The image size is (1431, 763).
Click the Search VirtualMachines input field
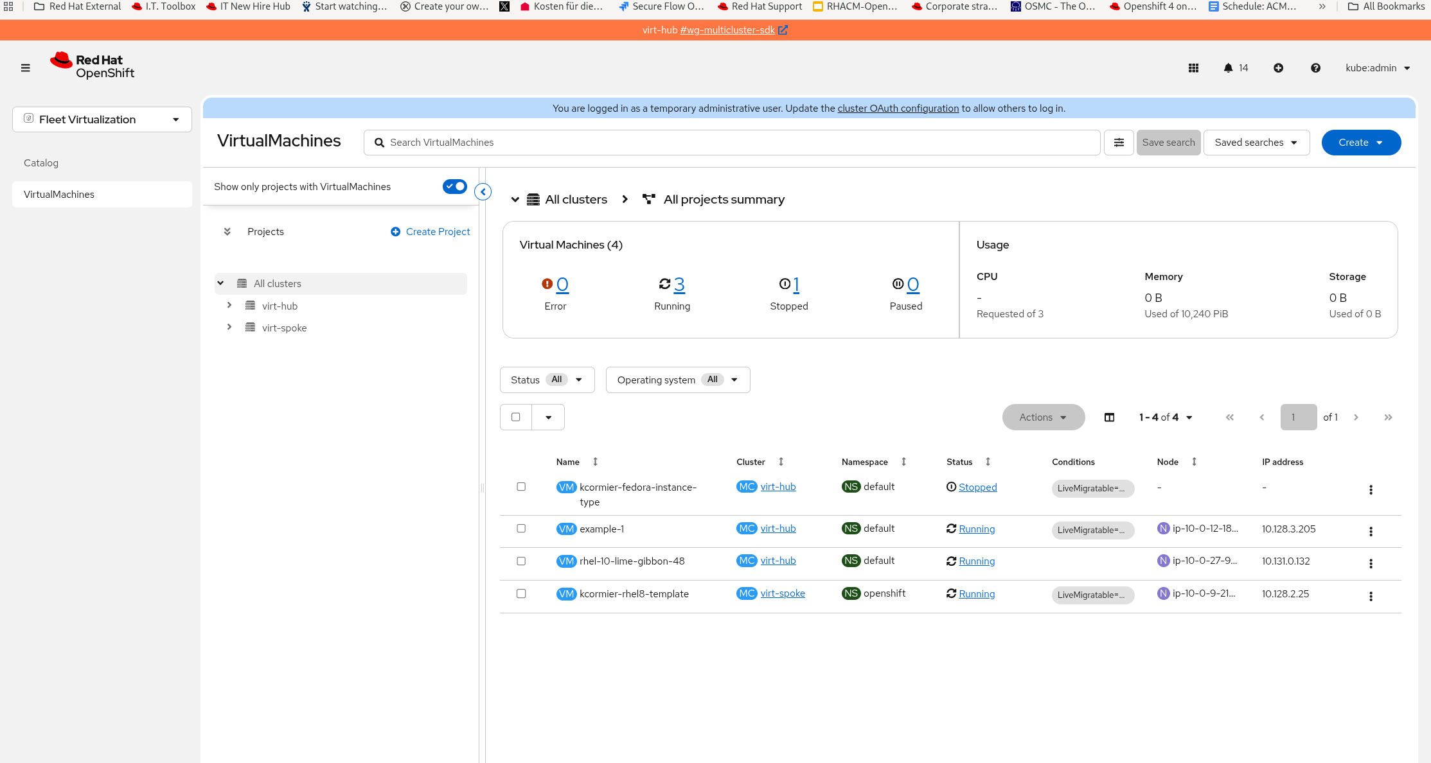click(733, 143)
